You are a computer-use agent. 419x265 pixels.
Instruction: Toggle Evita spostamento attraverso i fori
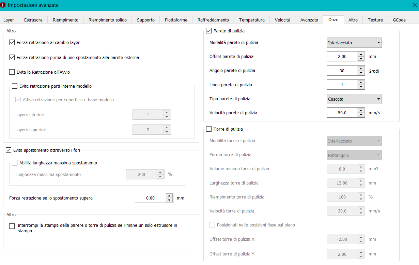pyautogui.click(x=9, y=150)
